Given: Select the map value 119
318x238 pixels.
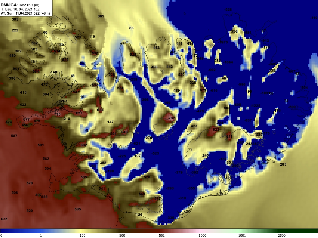Looking at the screenshot, I should tap(92, 36).
